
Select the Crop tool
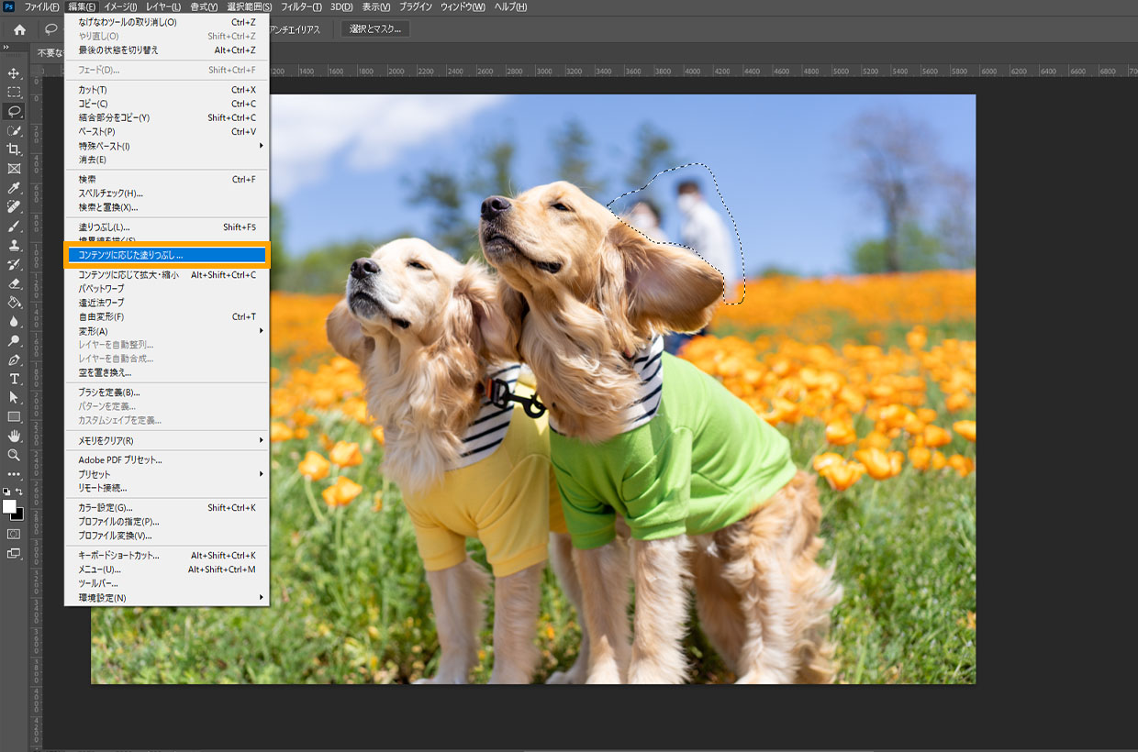[x=14, y=149]
